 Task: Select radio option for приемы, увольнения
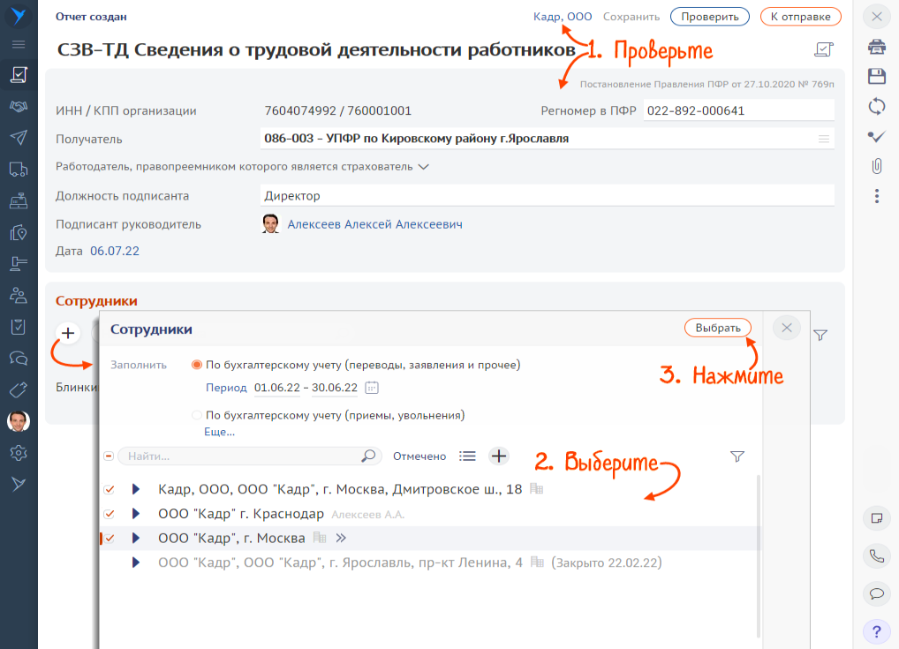pos(196,414)
